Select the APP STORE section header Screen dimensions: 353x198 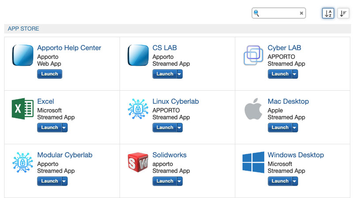[23, 29]
